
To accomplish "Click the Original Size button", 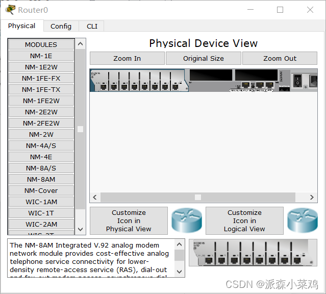I will point(204,59).
